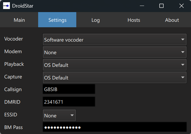Focus the DMRID input field

tap(69, 102)
